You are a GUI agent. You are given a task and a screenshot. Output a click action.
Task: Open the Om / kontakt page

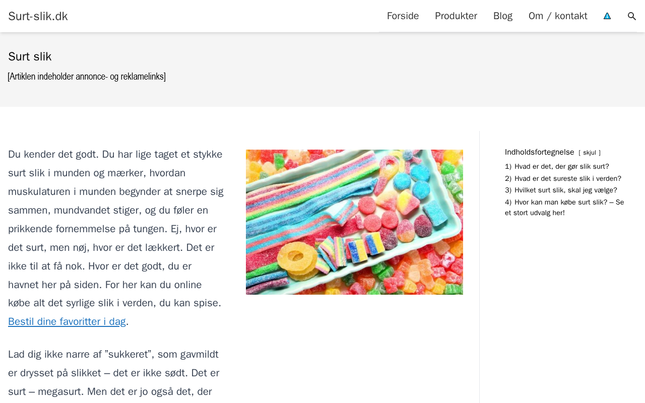tap(558, 16)
